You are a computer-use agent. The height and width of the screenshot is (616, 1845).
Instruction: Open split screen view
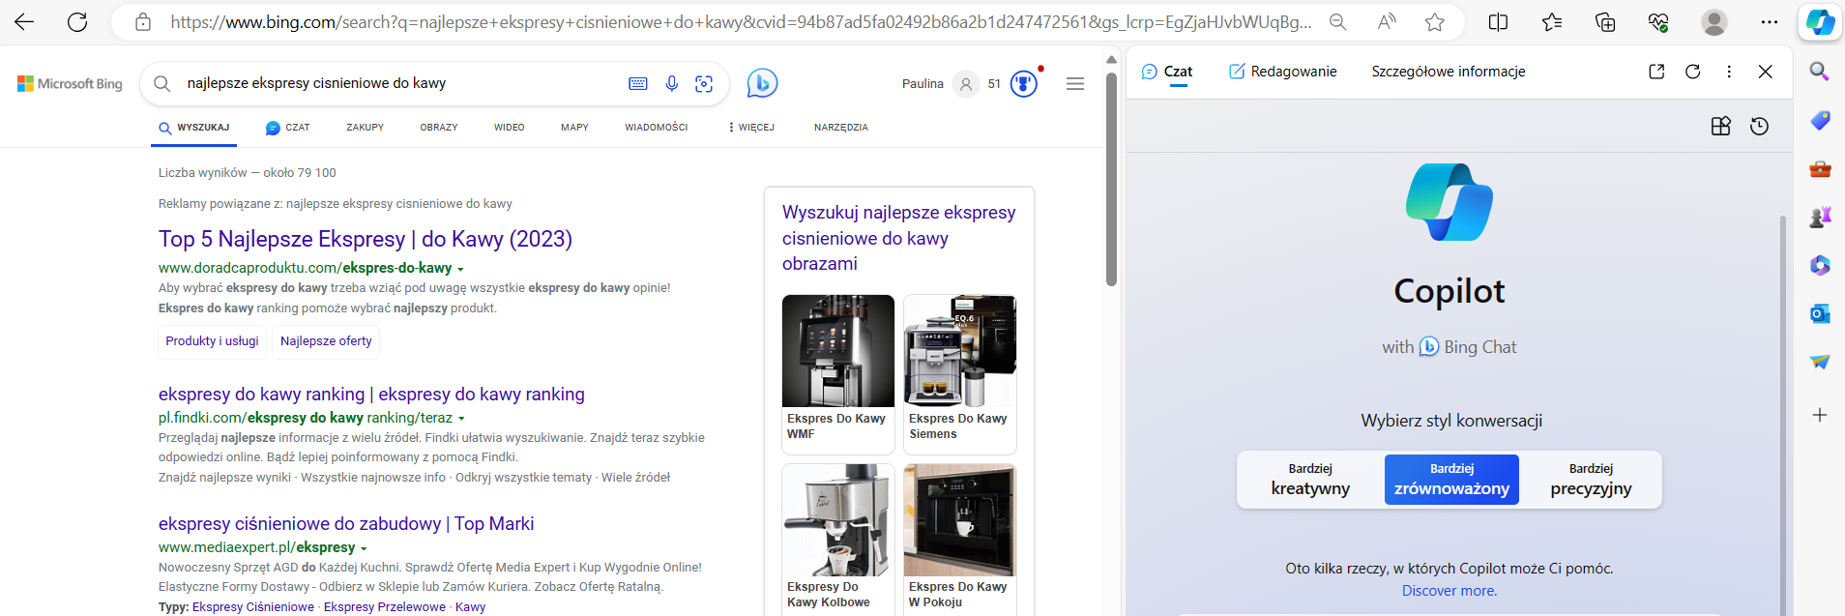(1498, 22)
